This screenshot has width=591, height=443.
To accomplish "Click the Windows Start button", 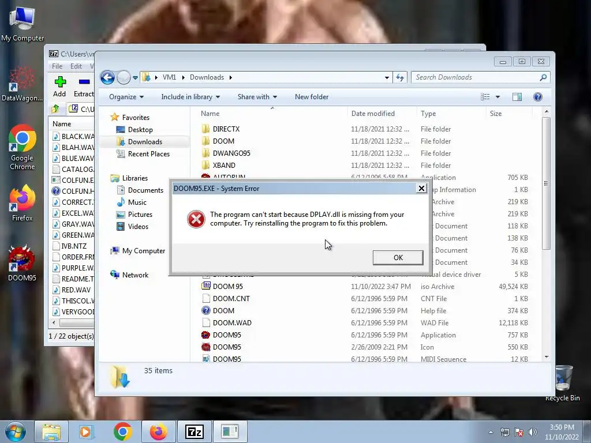I will click(x=16, y=431).
